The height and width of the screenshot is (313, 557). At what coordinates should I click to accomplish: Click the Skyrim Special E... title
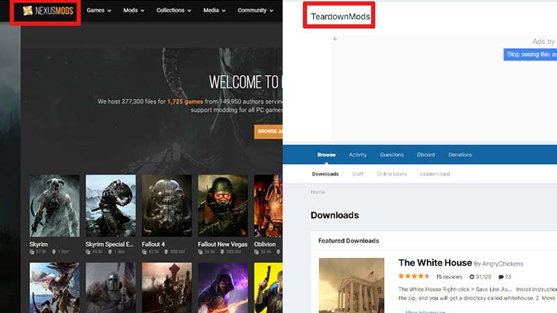(x=109, y=244)
